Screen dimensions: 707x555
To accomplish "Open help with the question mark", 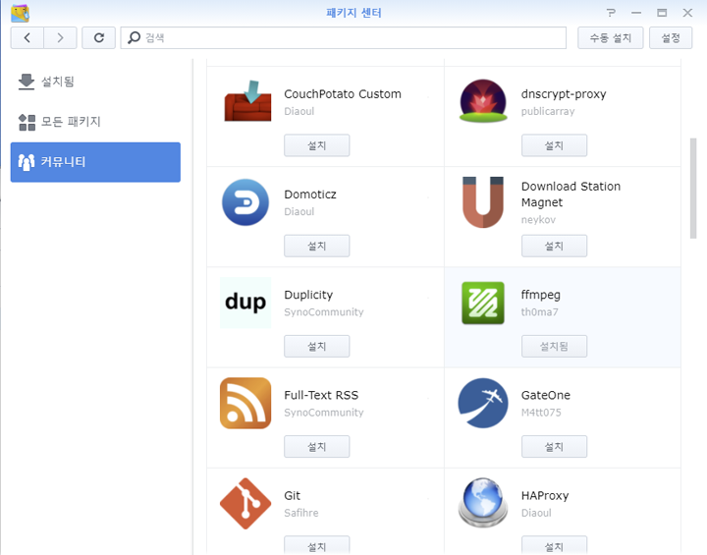I will click(x=611, y=13).
